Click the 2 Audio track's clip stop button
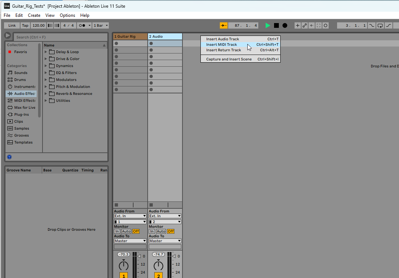399x278 pixels. pos(151,205)
